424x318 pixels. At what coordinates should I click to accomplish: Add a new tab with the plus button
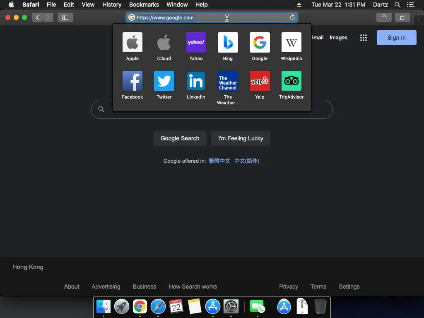[x=419, y=20]
